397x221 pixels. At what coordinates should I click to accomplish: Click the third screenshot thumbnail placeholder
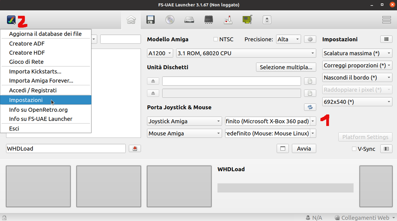click(x=179, y=186)
